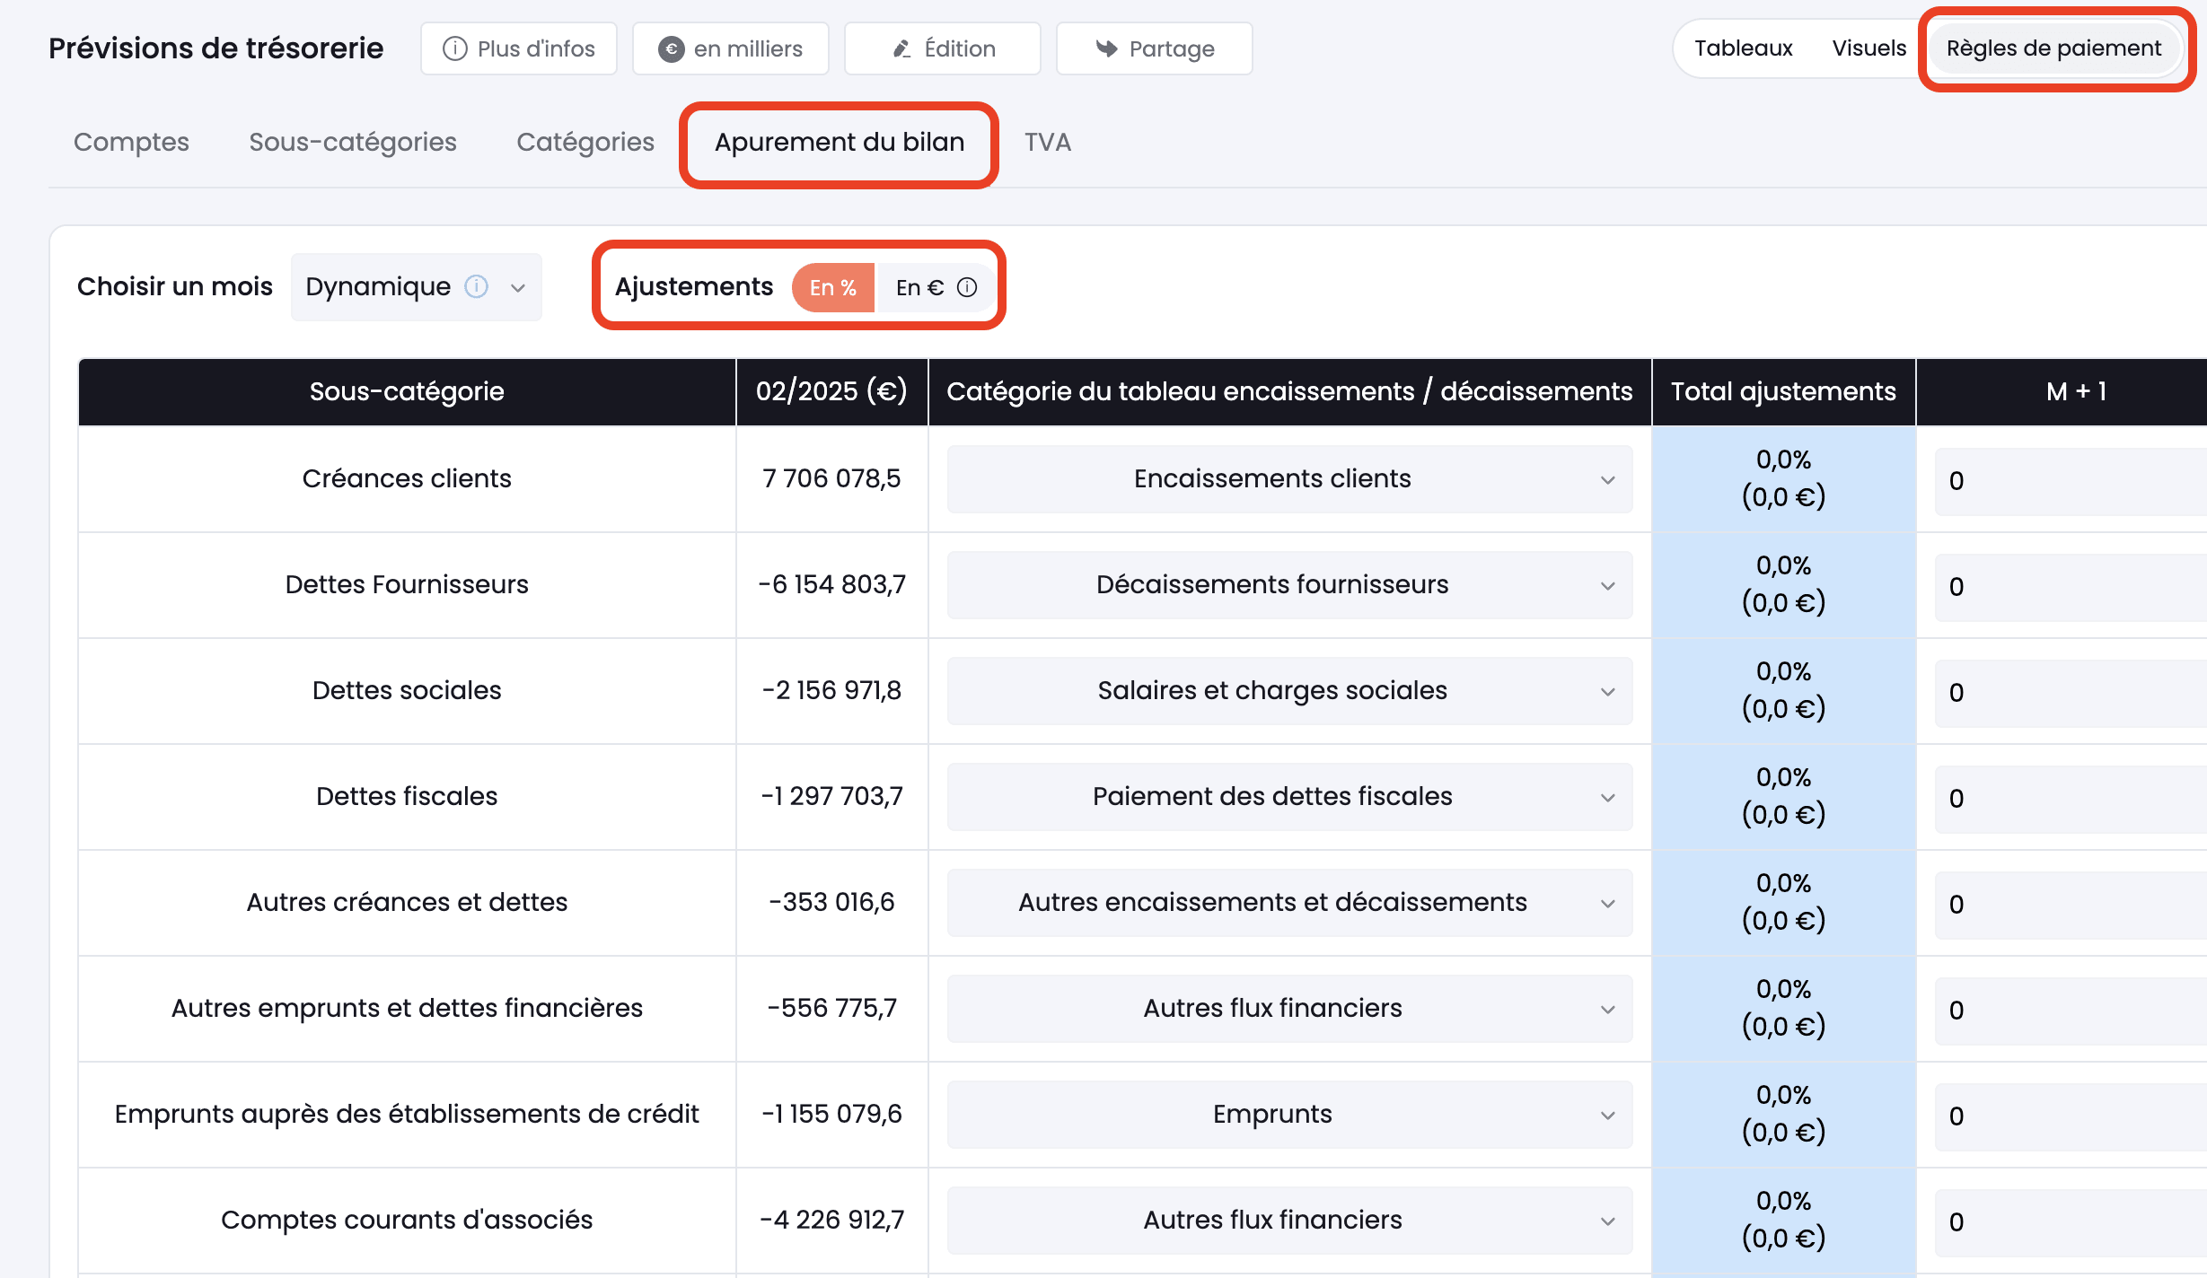Screen dimensions: 2207x1278
Task: Click the Plus d'infos button
Action: pyautogui.click(x=519, y=48)
